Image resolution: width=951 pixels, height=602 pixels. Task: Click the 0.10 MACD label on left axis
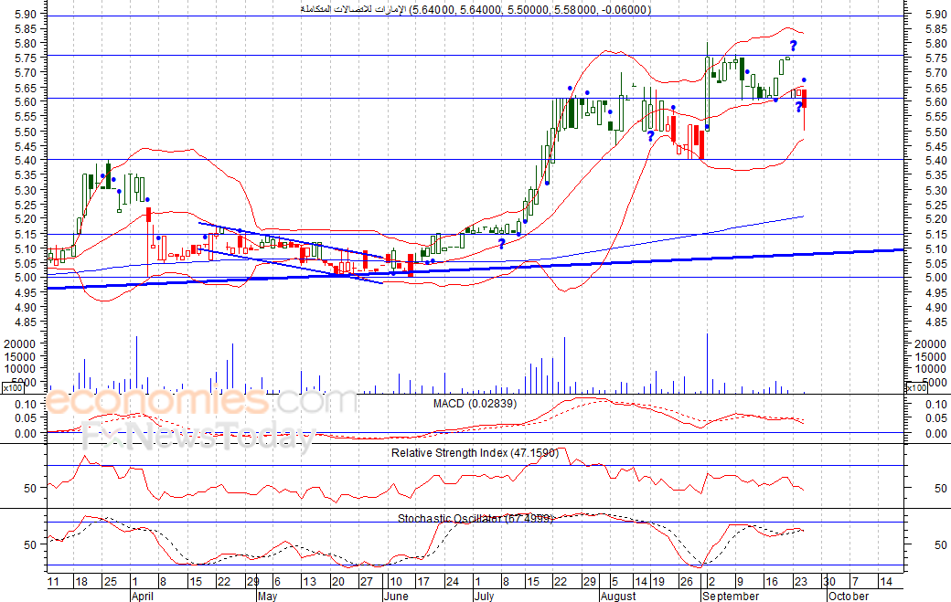(27, 404)
